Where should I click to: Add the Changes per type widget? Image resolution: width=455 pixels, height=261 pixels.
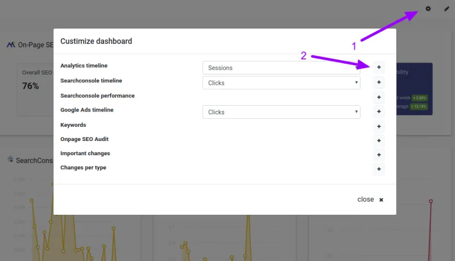[379, 169]
